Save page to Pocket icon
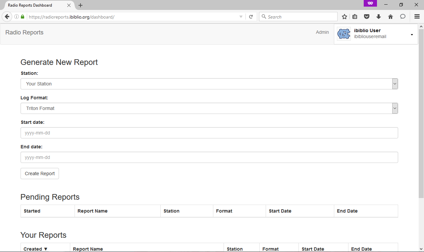The image size is (424, 252). [x=367, y=17]
